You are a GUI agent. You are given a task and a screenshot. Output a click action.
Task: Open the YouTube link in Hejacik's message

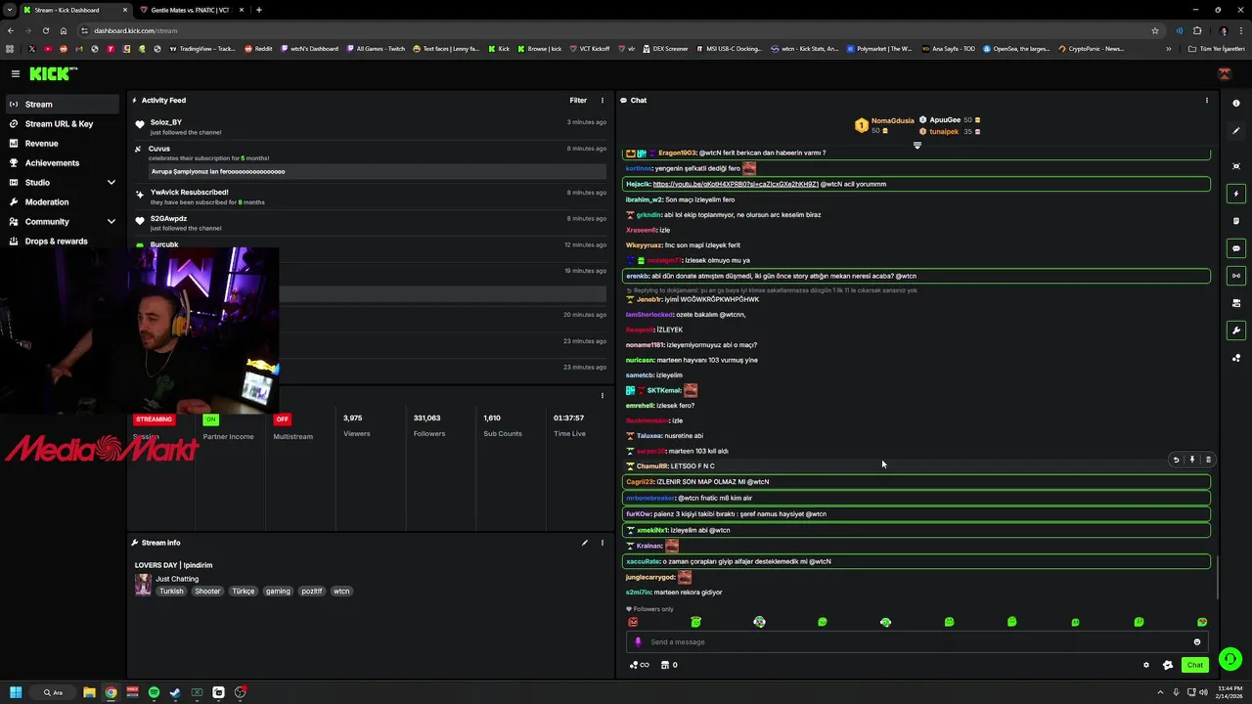click(736, 184)
